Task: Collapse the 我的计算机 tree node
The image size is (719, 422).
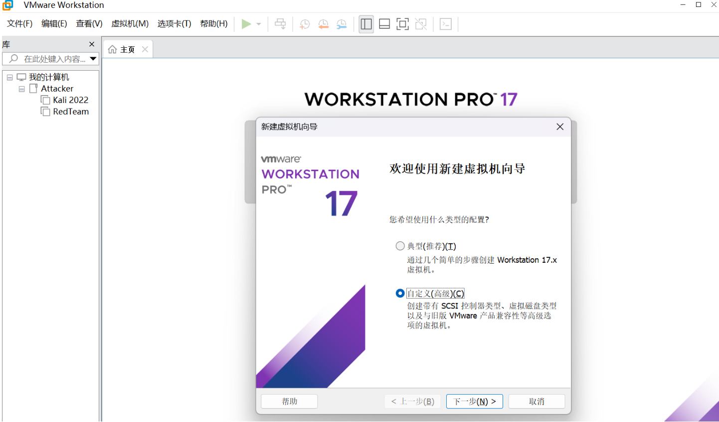Action: 9,78
